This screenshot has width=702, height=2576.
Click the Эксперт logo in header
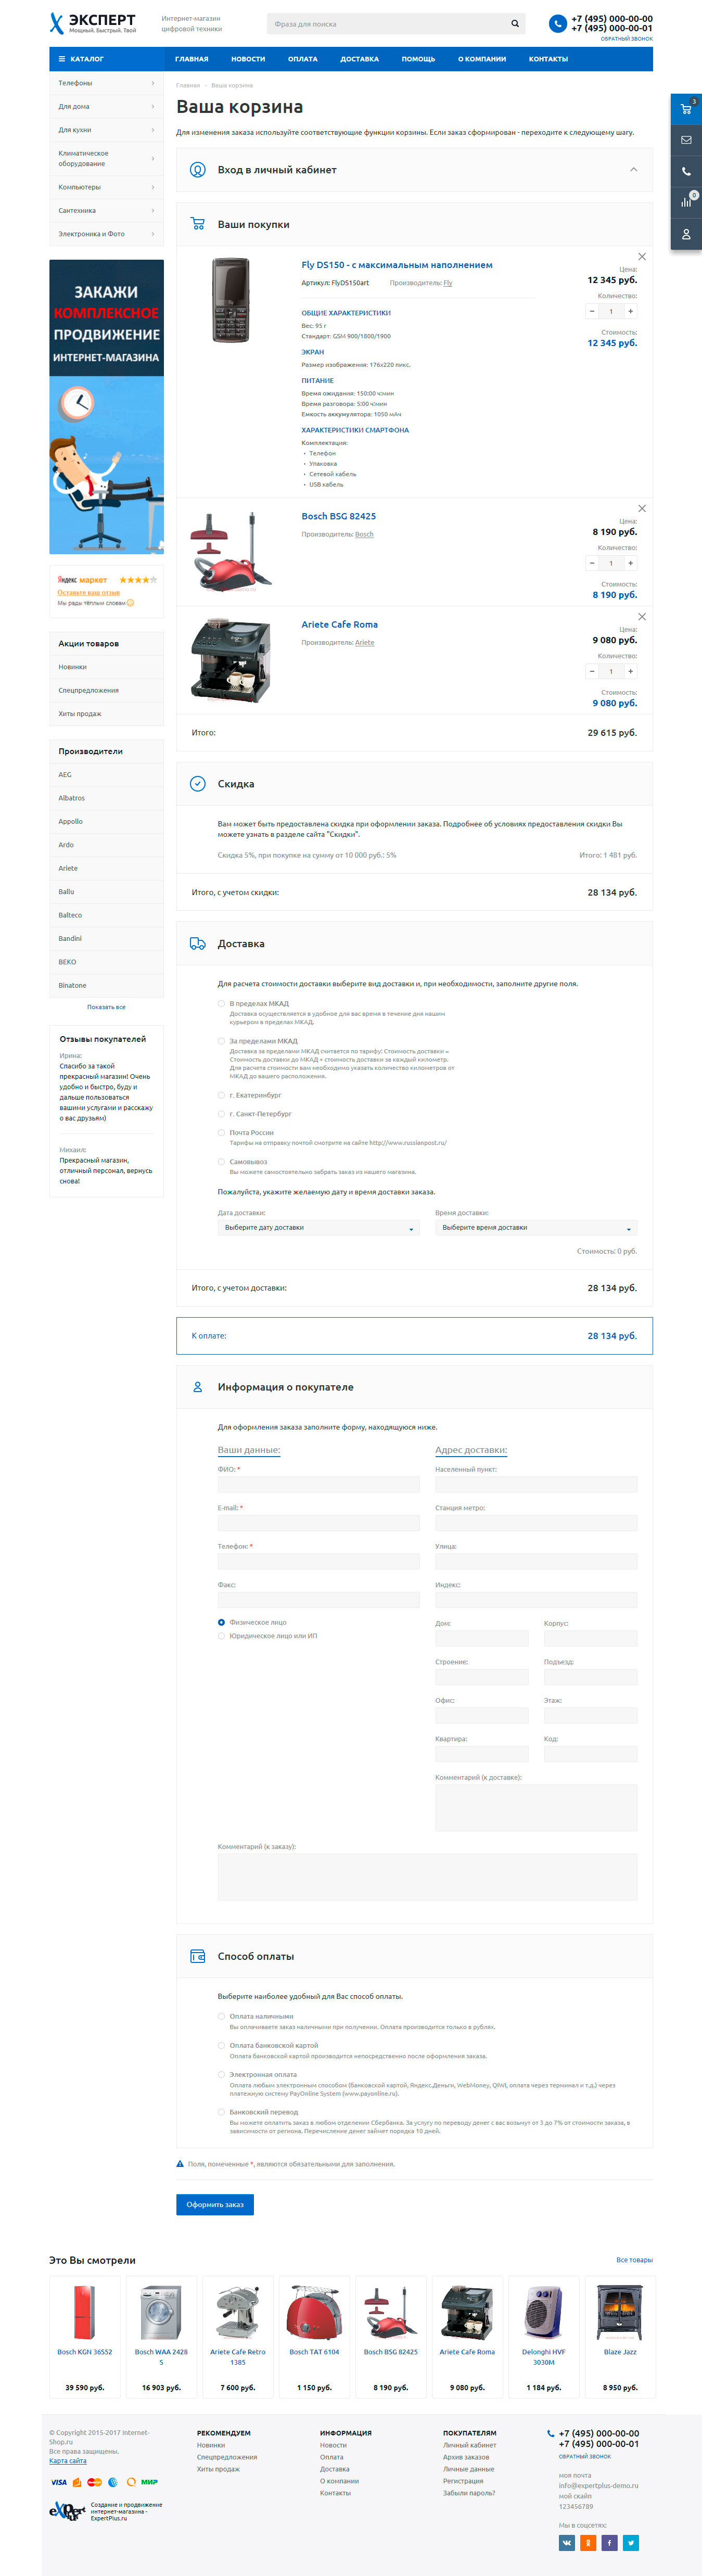[x=93, y=23]
